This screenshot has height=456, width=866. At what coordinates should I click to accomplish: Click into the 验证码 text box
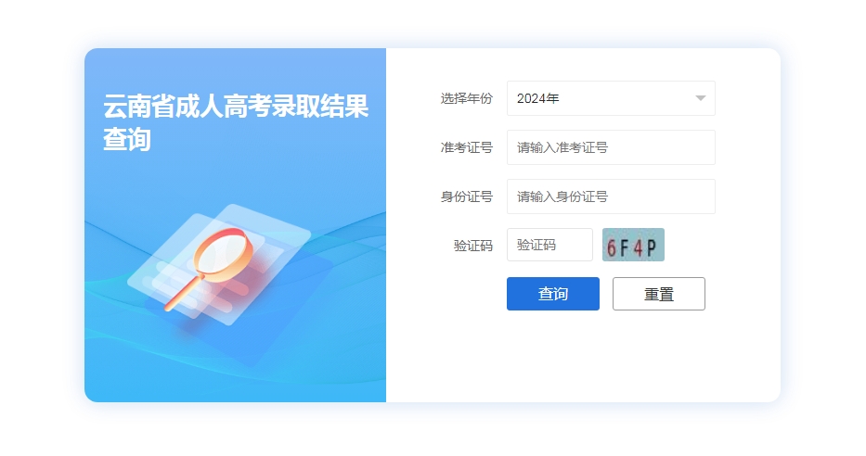(x=549, y=245)
